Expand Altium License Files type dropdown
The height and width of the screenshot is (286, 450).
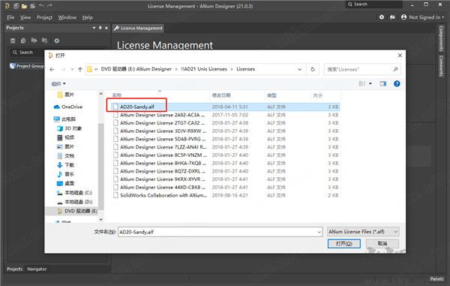point(396,231)
